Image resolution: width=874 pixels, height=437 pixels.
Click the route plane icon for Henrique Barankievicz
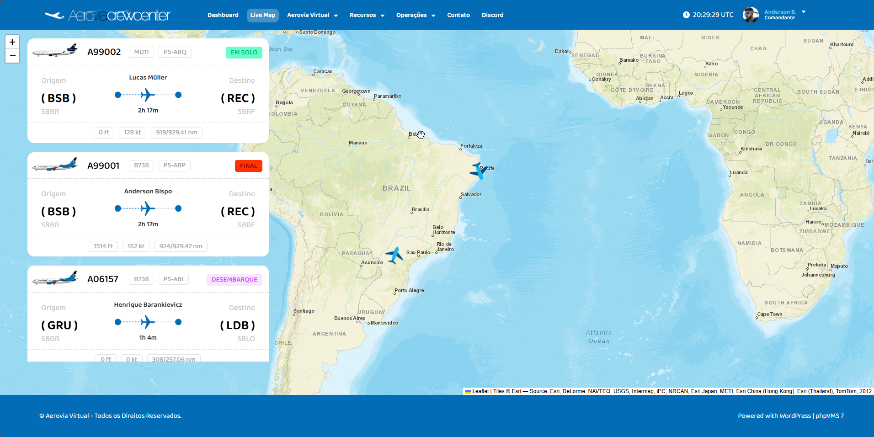click(147, 322)
